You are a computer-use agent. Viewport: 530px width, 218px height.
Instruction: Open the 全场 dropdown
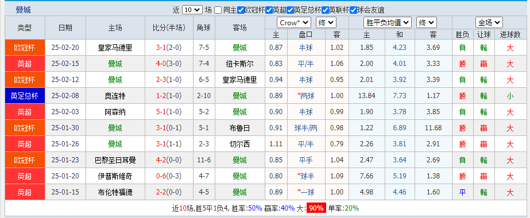coord(489,22)
